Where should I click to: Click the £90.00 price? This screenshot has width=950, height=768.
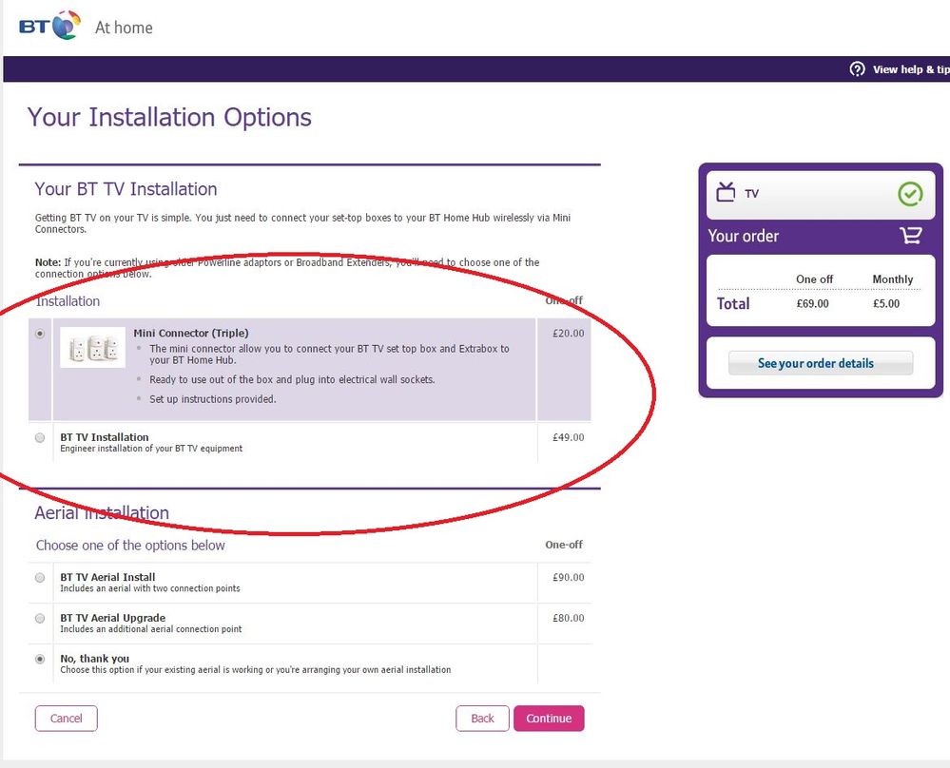click(x=569, y=577)
